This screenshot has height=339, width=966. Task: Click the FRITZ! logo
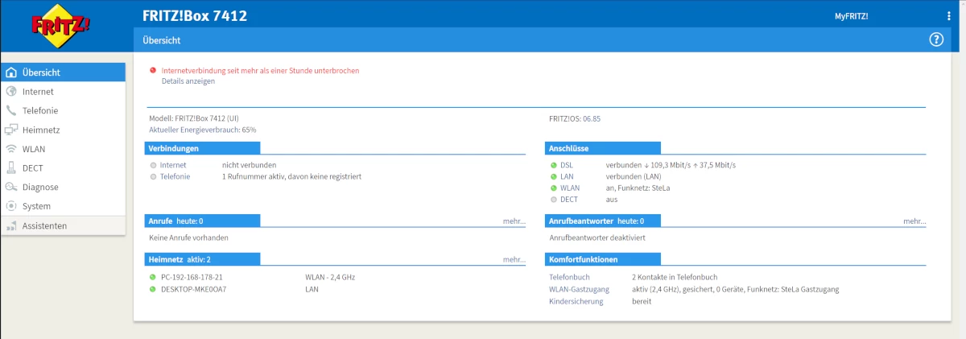click(x=60, y=27)
